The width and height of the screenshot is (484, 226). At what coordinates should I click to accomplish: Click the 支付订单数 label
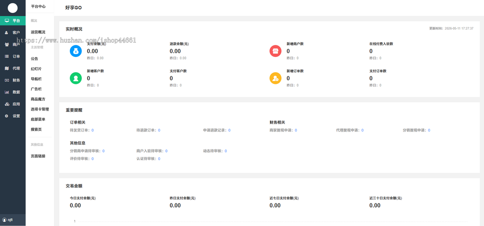pos(378,71)
